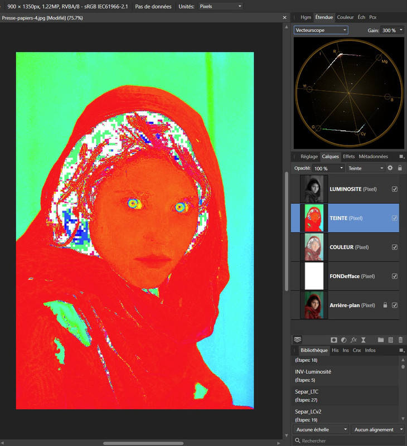
Task: Select the TEINTE layer thumbnail
Action: point(314,218)
